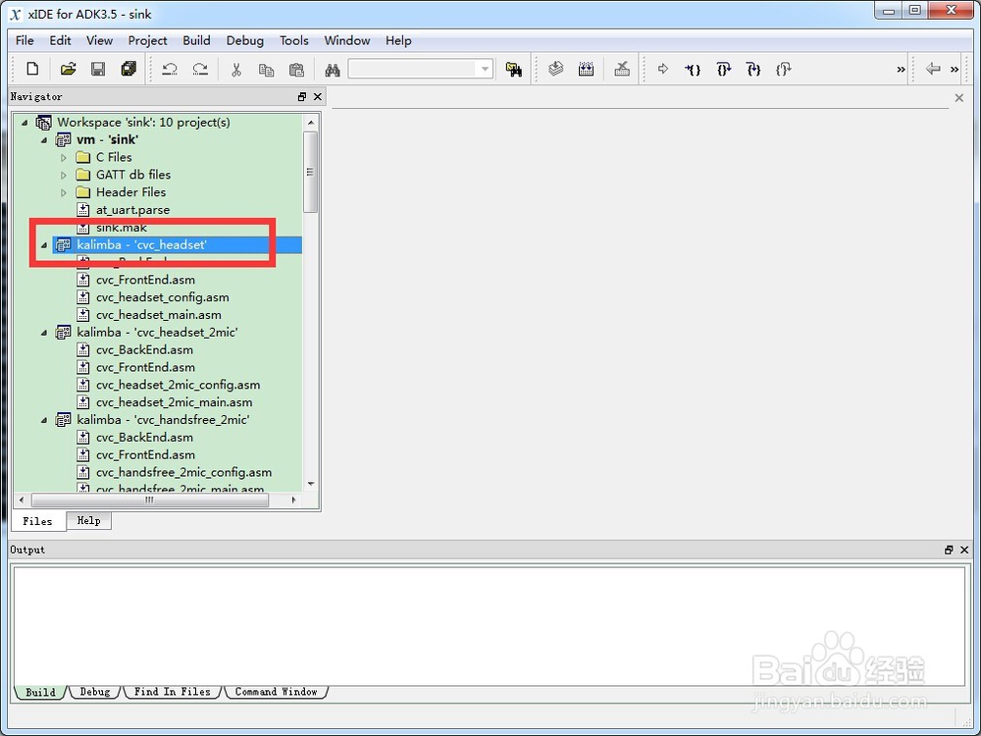
Task: Select at_uart.parse in the tree
Action: point(132,210)
